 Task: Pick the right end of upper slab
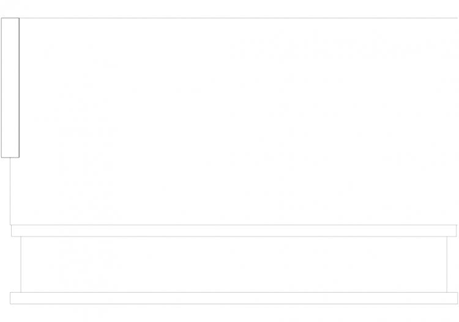pos(457,231)
